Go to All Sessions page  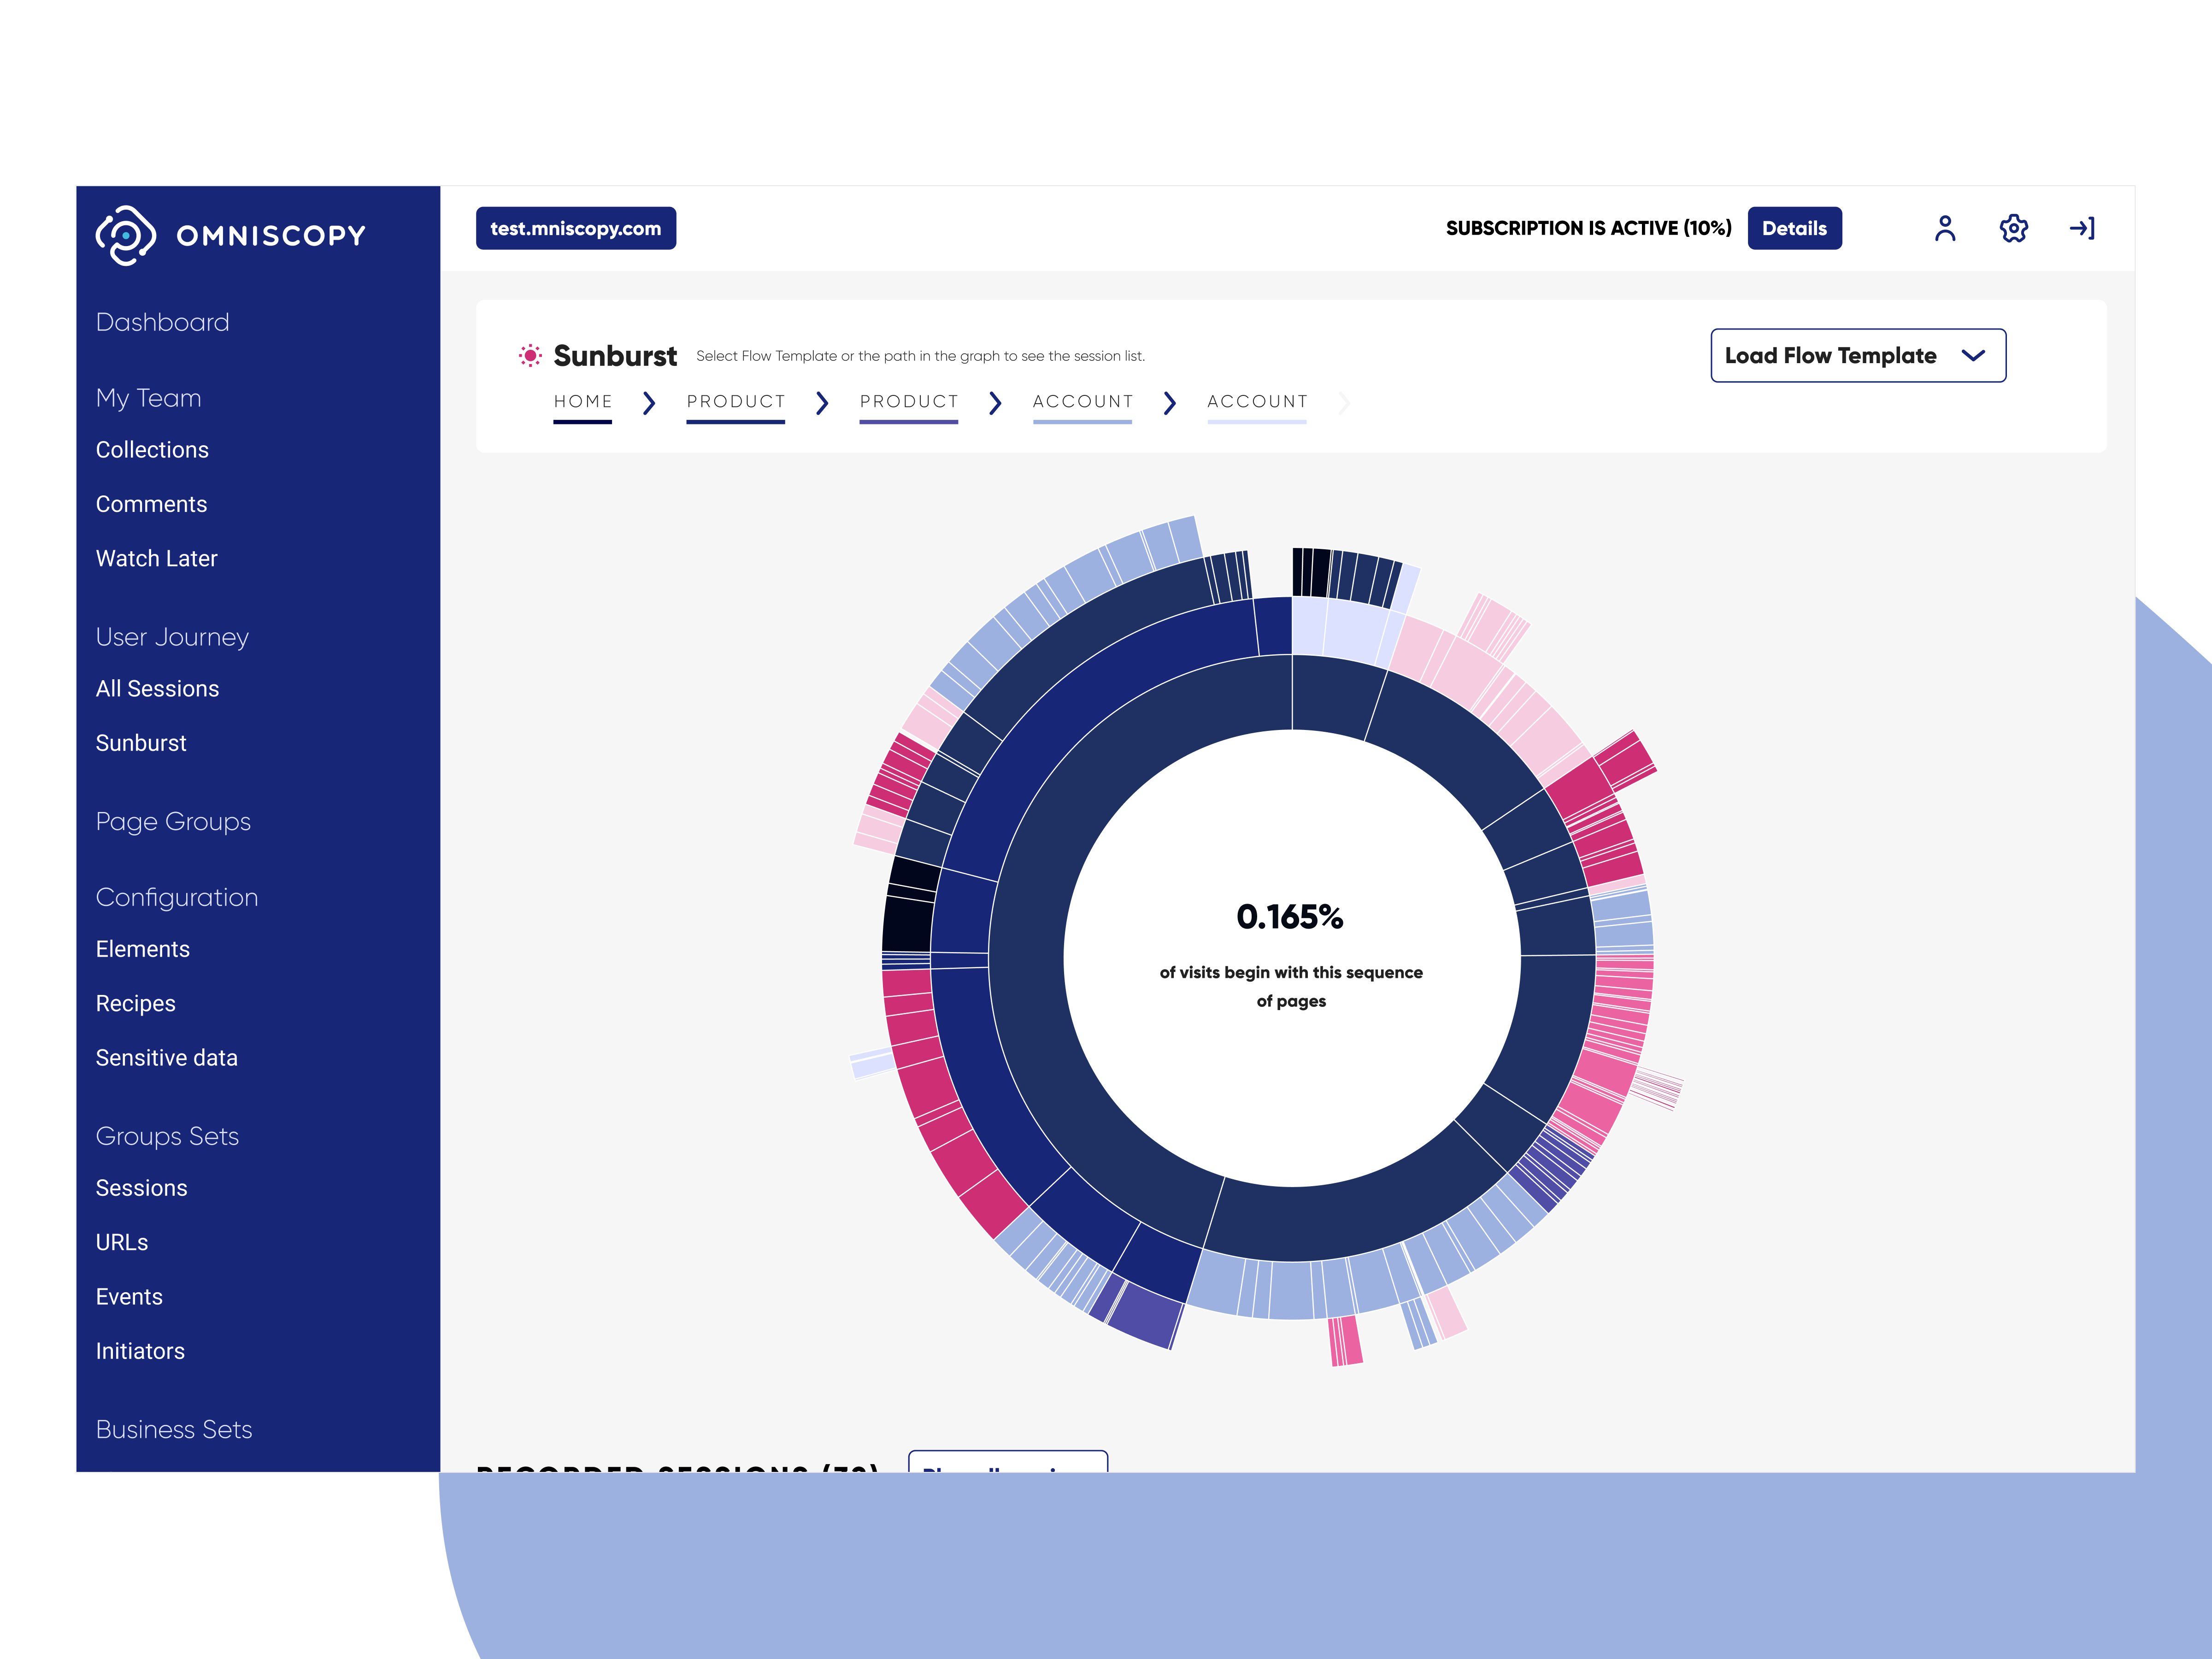[x=157, y=689]
